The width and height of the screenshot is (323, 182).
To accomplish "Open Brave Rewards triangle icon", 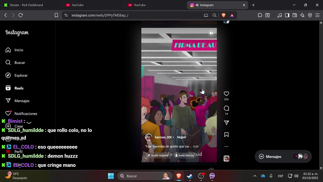I will [232, 15].
